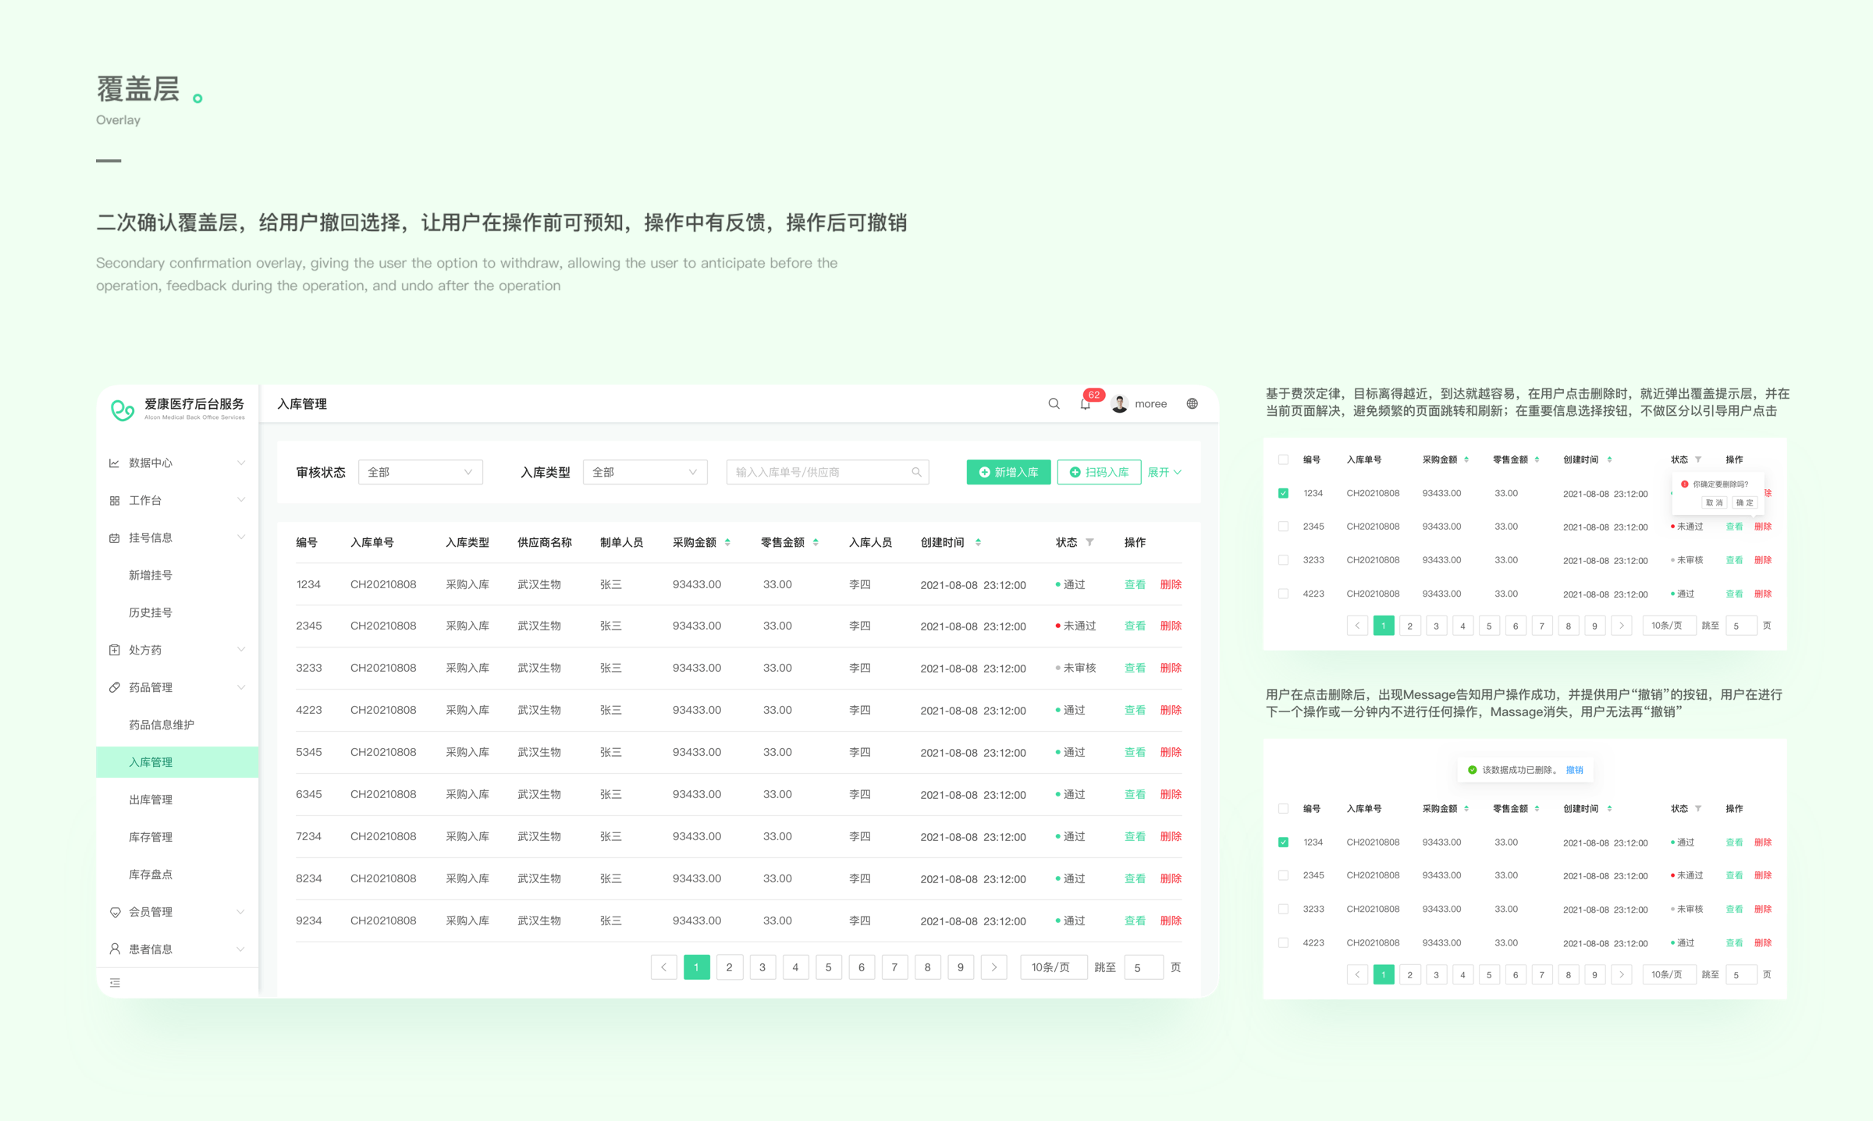The image size is (1873, 1121).
Task: Open the 入库类型 dropdown
Action: [x=645, y=472]
